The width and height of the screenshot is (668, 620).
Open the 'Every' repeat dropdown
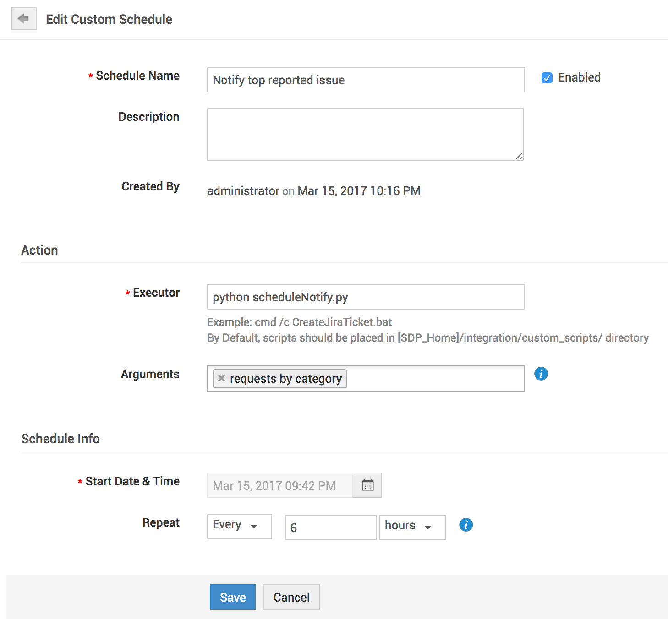tap(239, 526)
